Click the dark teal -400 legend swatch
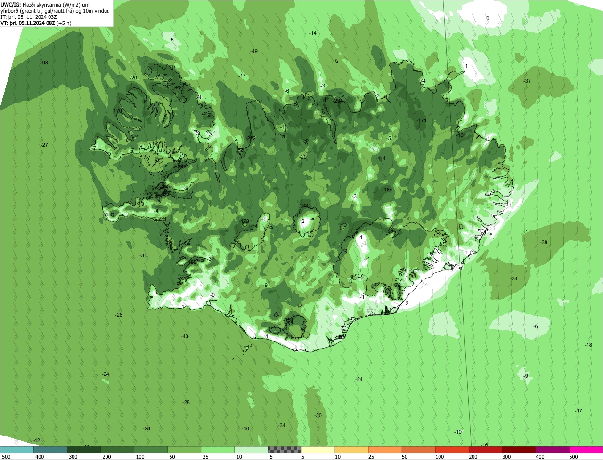 [x=50, y=450]
